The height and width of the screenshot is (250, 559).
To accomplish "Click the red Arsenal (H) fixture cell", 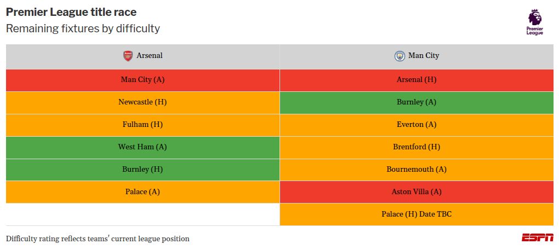I will (x=417, y=80).
